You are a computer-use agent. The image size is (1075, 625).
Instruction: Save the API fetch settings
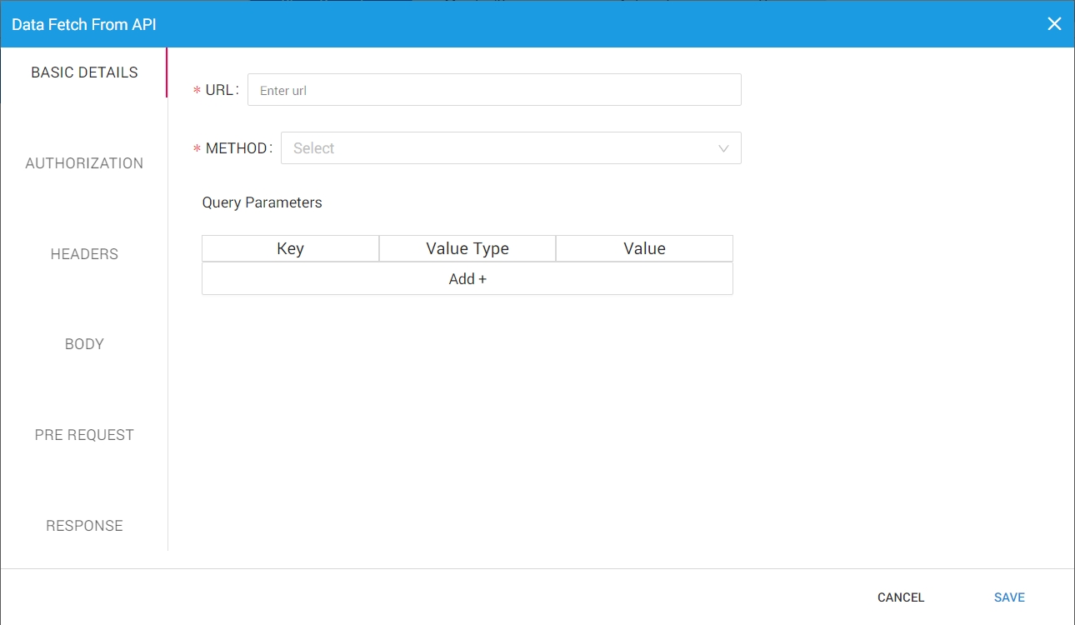tap(1009, 597)
